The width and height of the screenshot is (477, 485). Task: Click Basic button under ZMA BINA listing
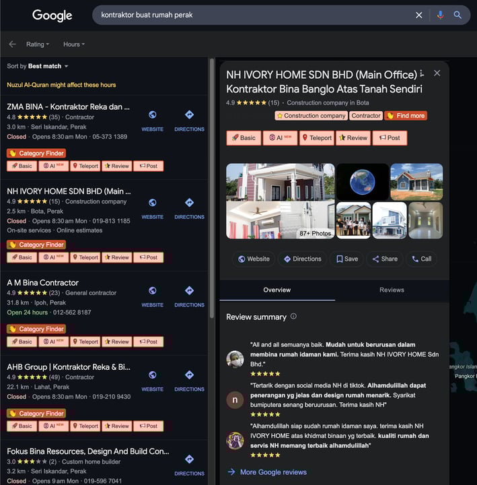point(22,166)
